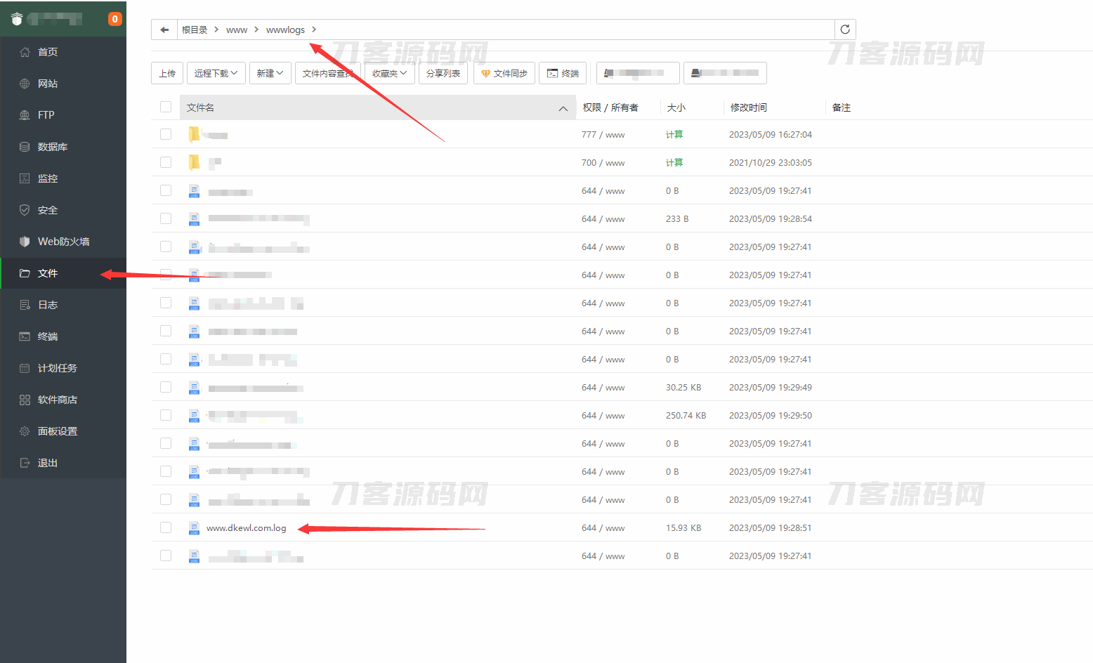Sort by the 文件名 column header

[201, 107]
